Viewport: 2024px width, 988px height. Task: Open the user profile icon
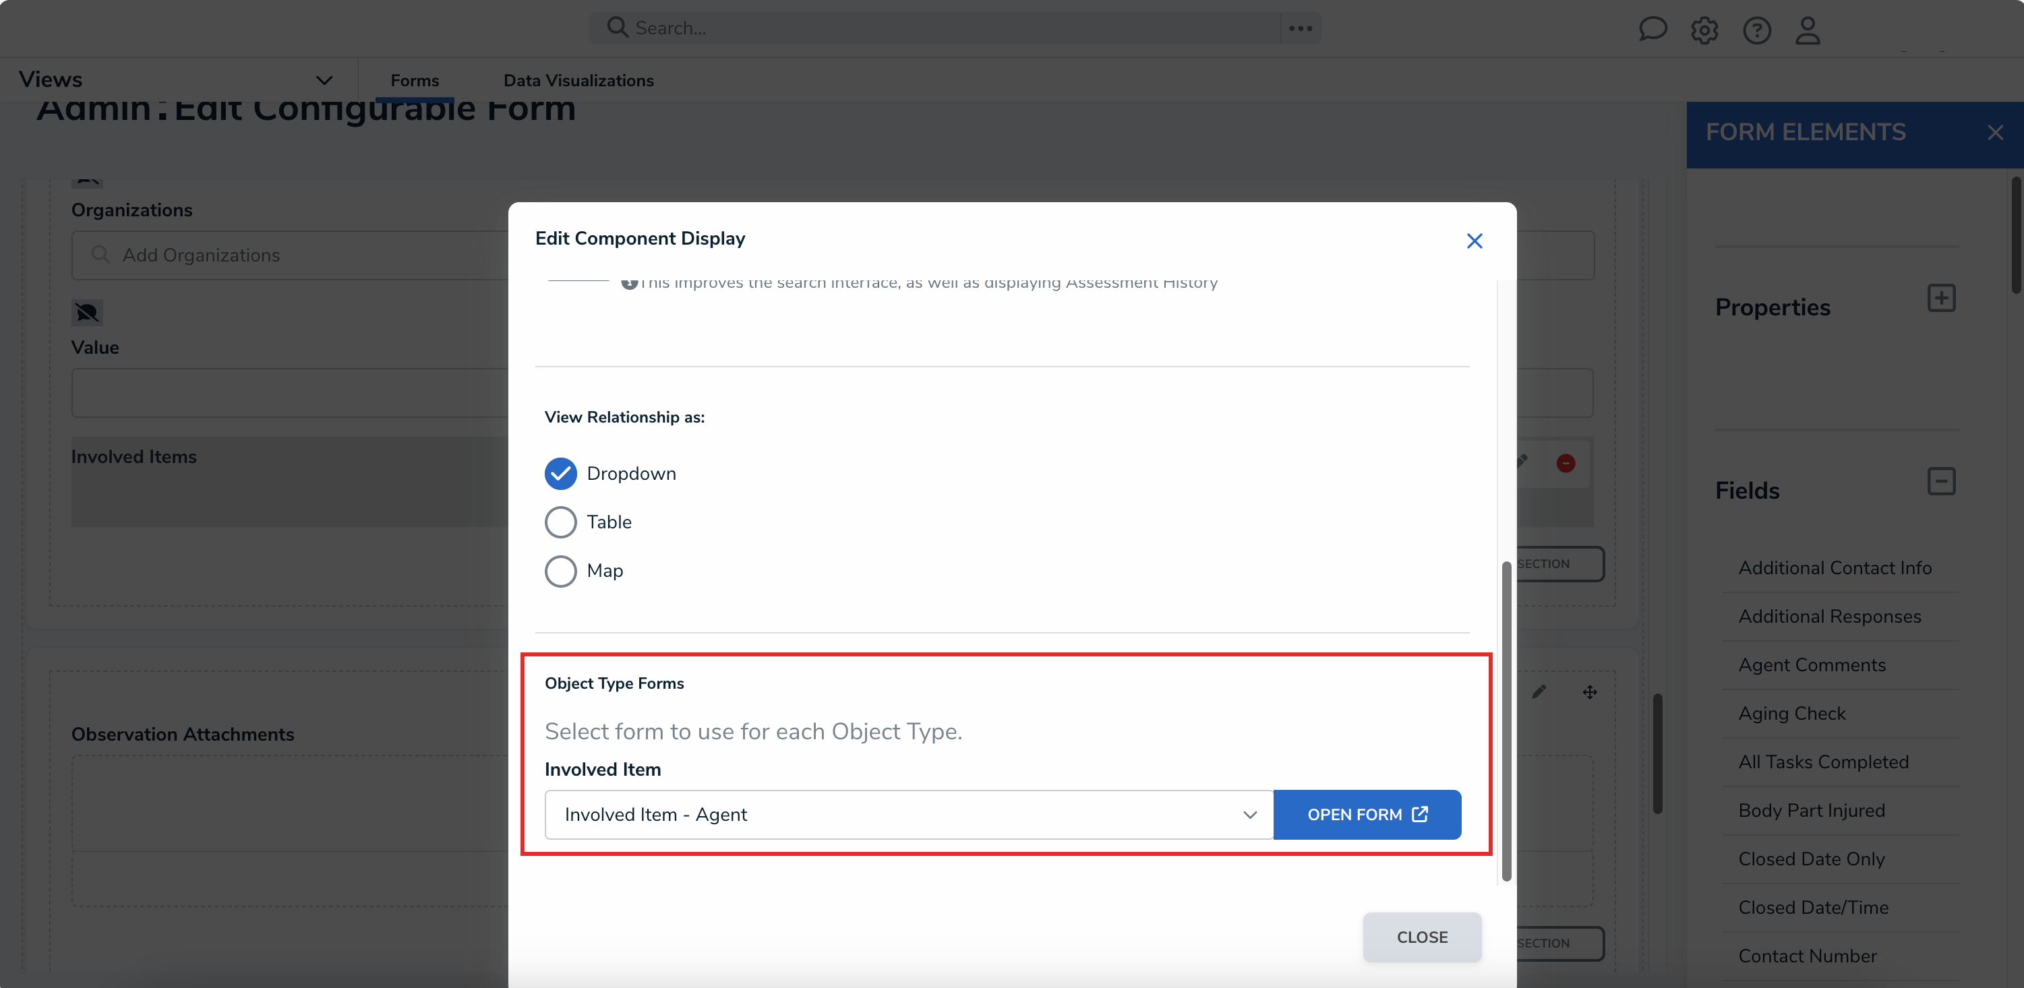[x=1808, y=30]
